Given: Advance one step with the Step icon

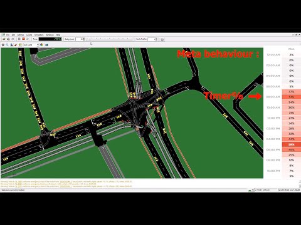Looking at the screenshot, I should point(28,39).
